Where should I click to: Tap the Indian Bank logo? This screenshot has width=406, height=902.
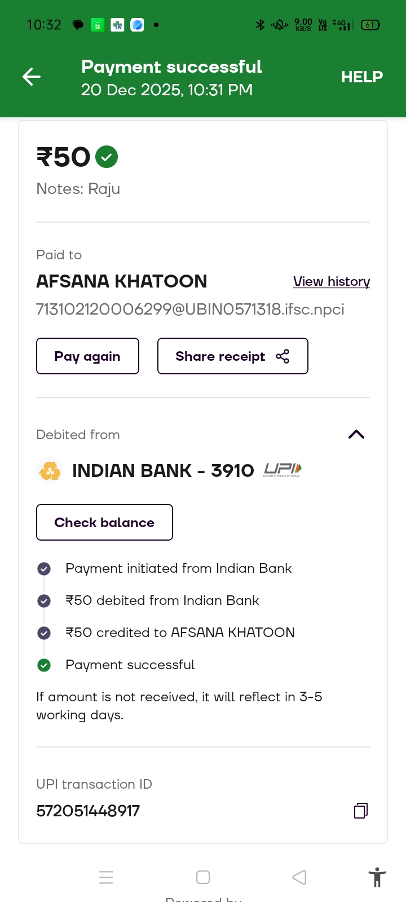[50, 471]
